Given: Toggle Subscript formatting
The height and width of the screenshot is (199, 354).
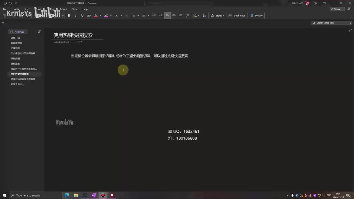Looking at the screenshot, I should [116, 15].
